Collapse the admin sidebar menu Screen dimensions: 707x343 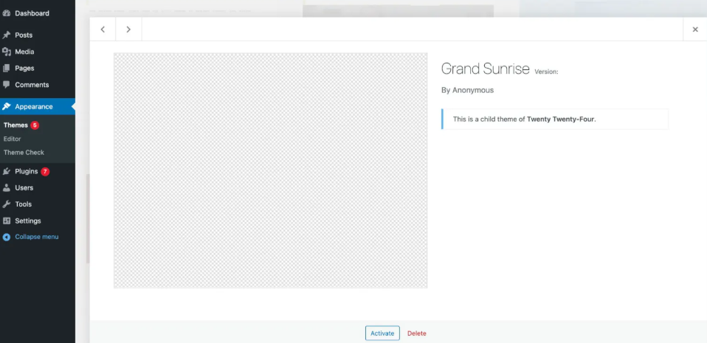(x=36, y=237)
